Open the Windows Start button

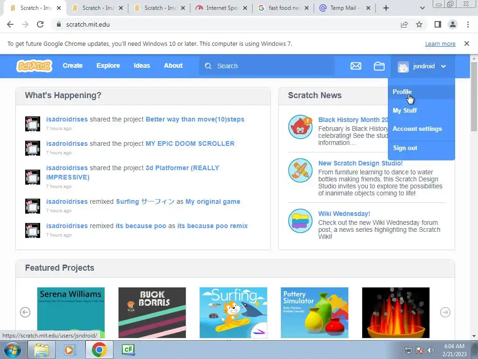[x=12, y=350]
